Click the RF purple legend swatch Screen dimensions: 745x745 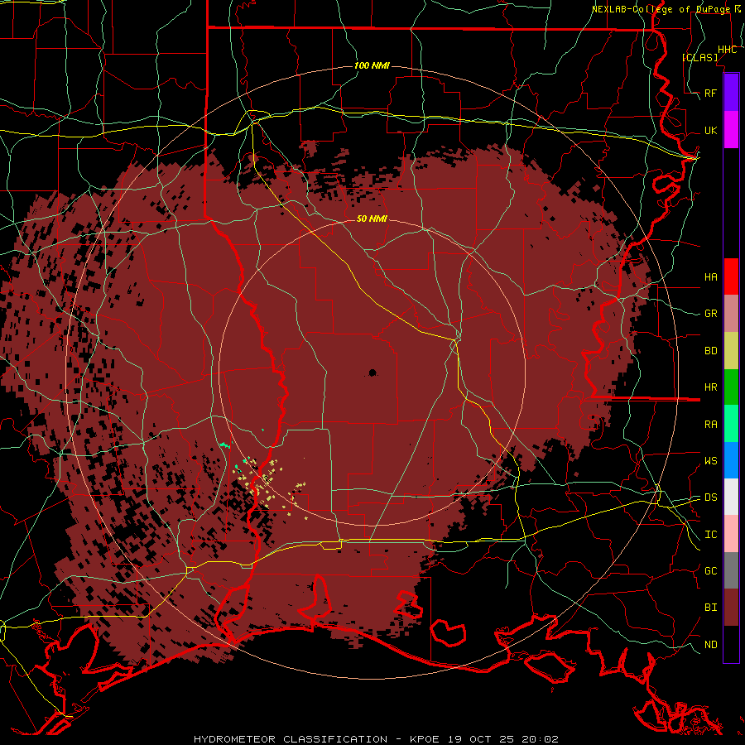pos(731,93)
